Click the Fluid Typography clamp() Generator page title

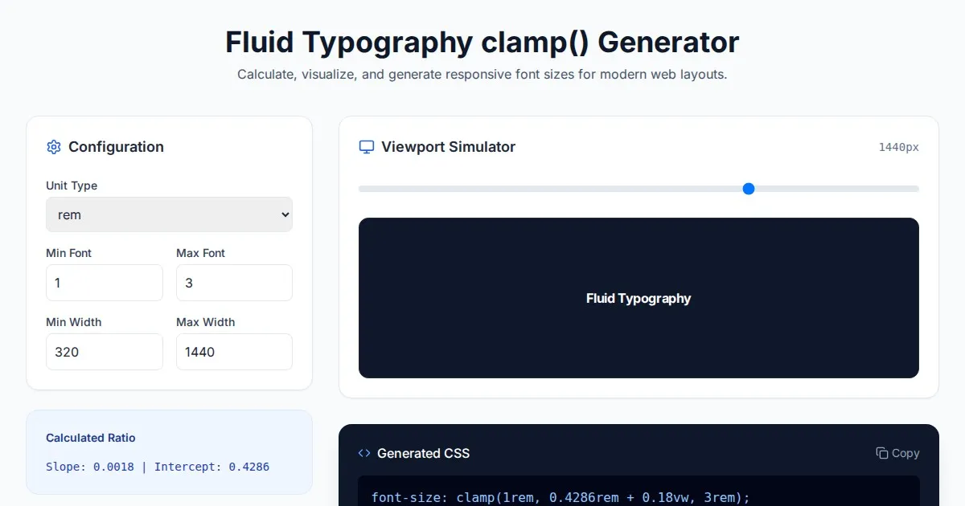tap(482, 42)
